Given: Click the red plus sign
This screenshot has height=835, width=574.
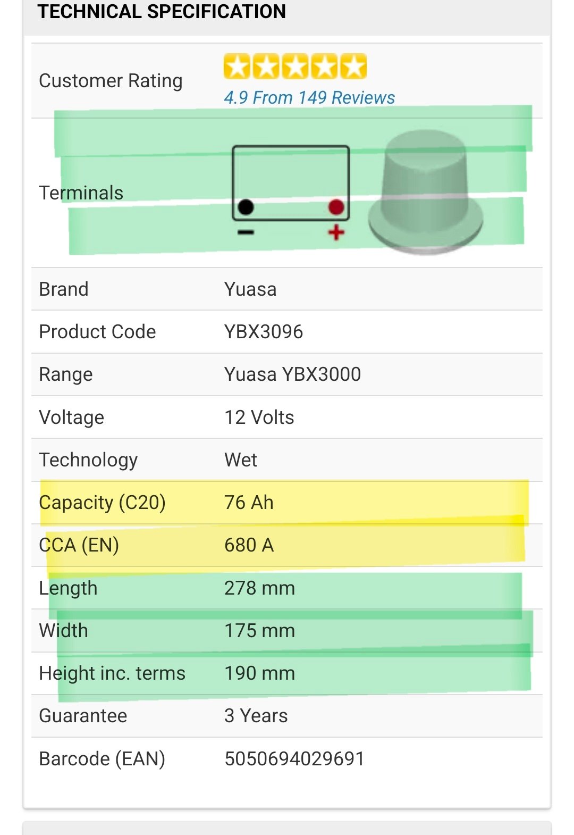Looking at the screenshot, I should (x=336, y=232).
